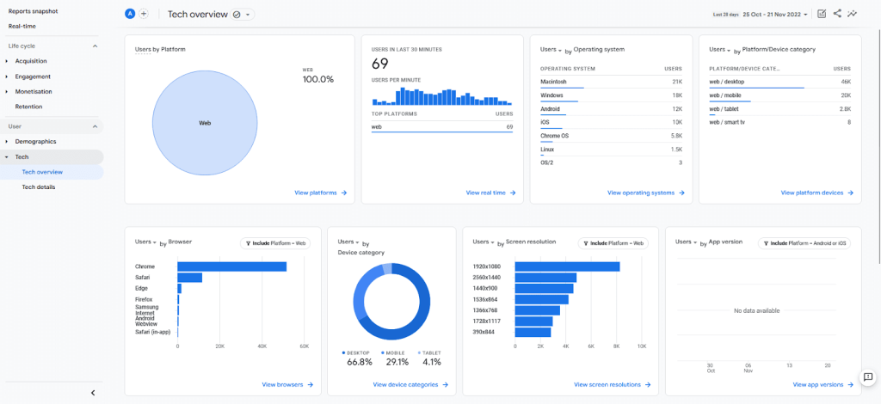Click the web row under Top Platforms
The width and height of the screenshot is (881, 404).
tap(442, 127)
